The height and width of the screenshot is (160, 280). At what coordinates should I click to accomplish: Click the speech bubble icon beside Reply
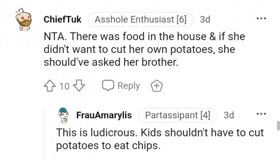click(x=108, y=86)
